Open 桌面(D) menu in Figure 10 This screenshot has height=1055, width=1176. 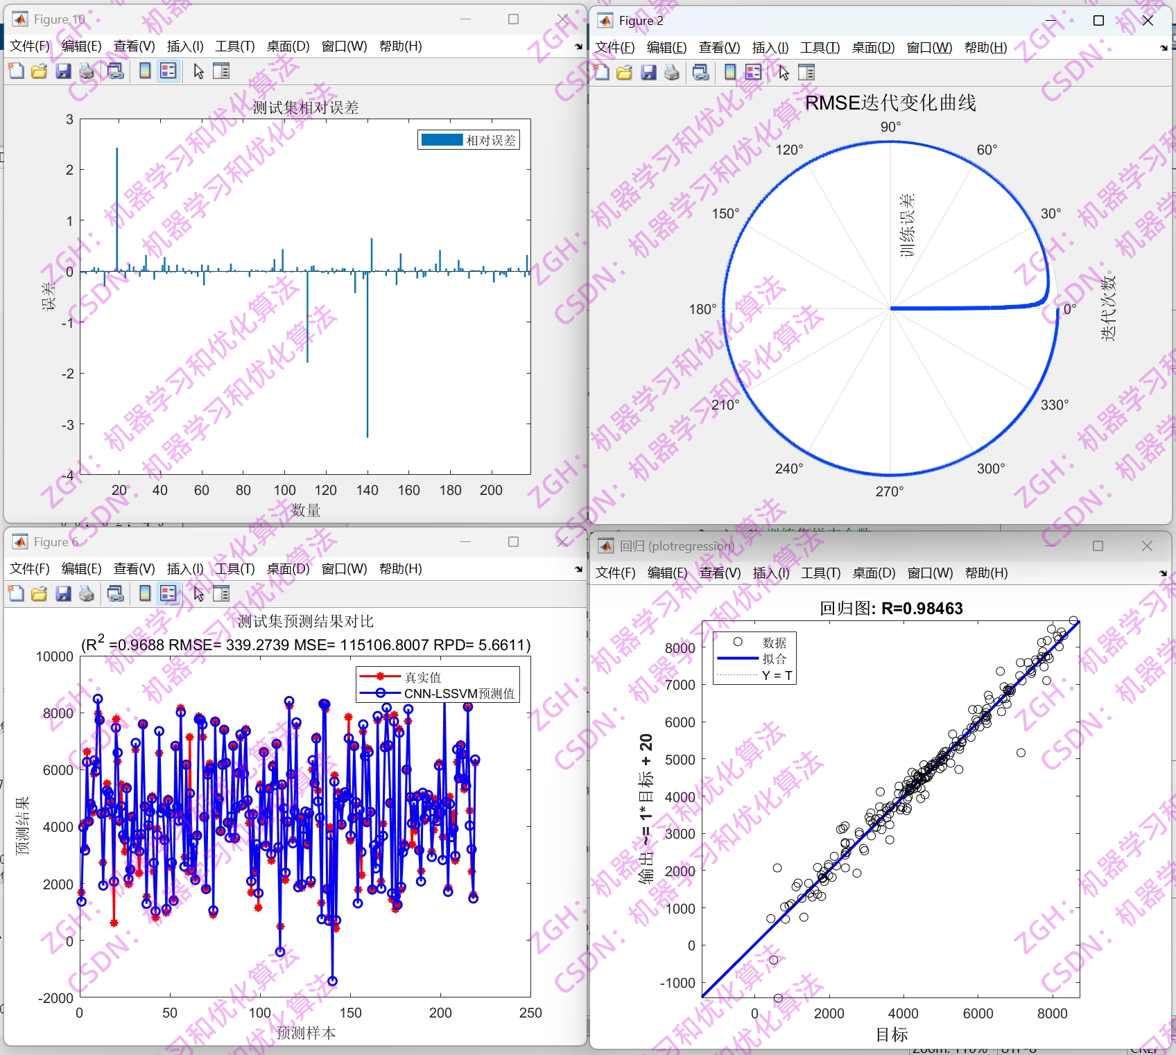click(288, 46)
